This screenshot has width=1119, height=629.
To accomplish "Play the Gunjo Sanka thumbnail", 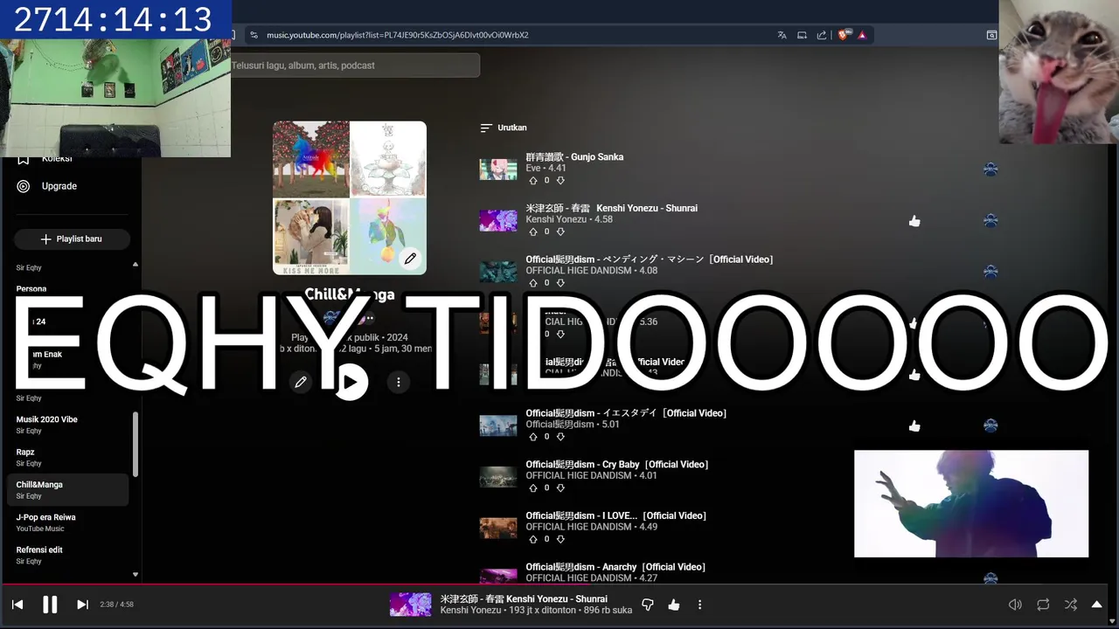I will 497,169.
